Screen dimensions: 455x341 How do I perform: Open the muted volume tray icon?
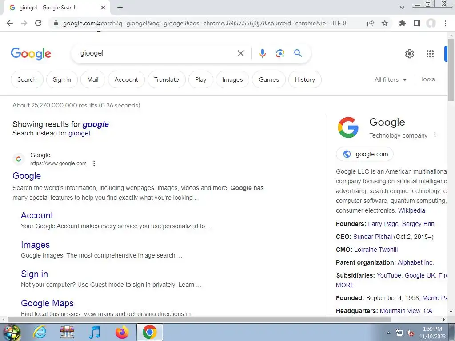coord(410,333)
